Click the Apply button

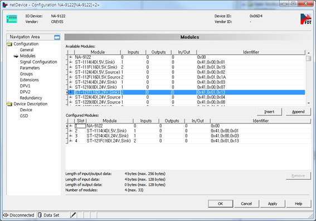273,204
